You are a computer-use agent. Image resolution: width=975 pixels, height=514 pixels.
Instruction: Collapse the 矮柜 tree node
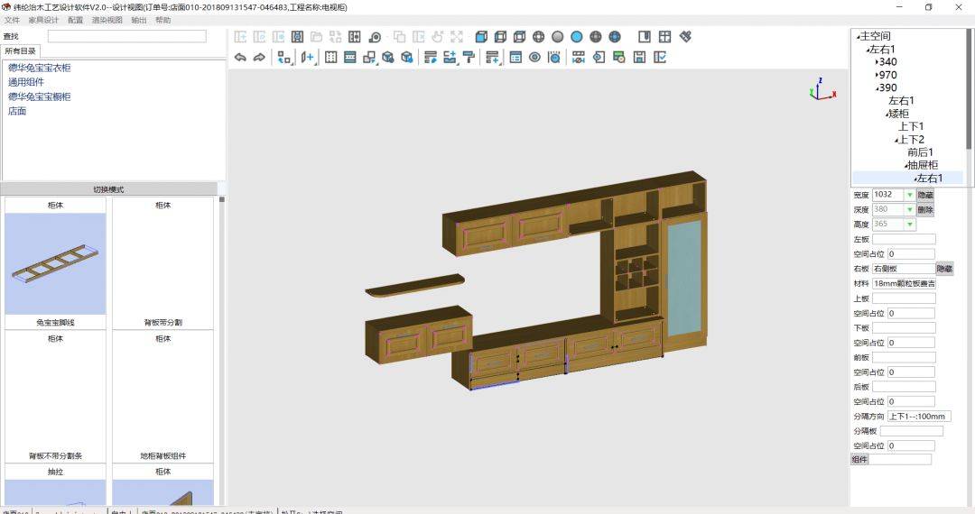[888, 115]
